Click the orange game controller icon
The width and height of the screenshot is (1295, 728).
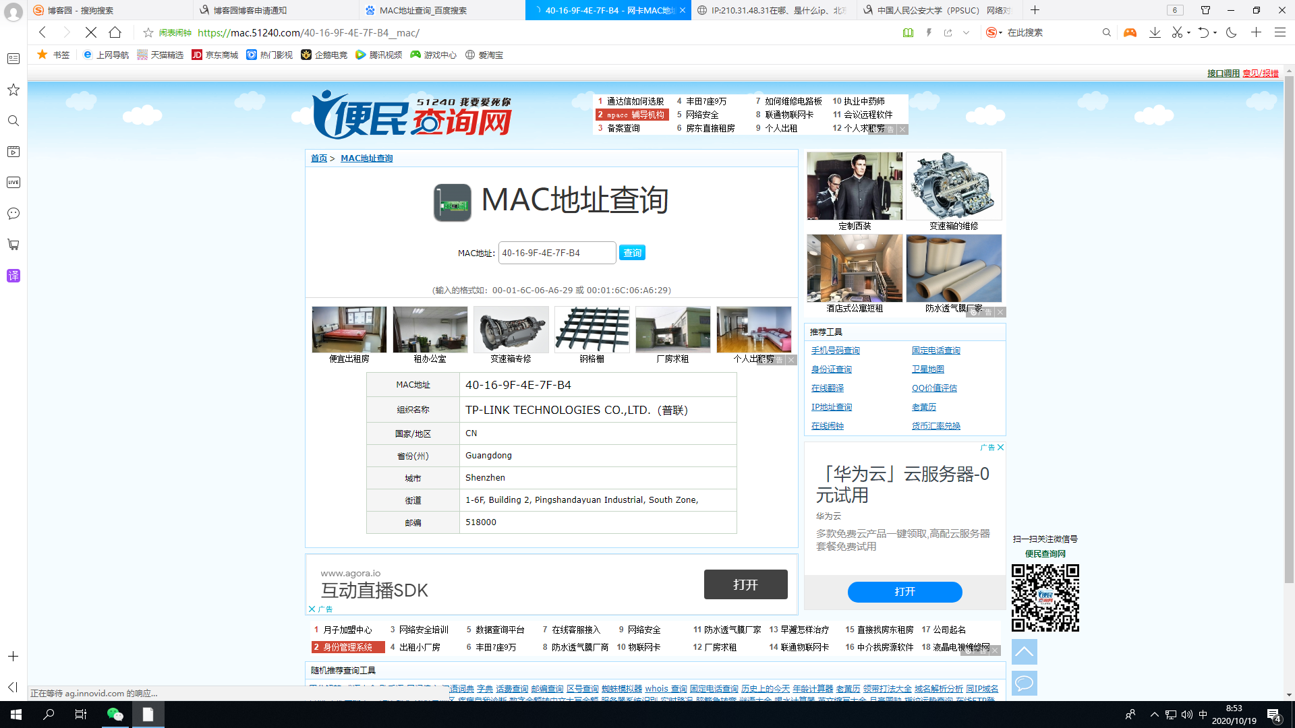[1130, 32]
